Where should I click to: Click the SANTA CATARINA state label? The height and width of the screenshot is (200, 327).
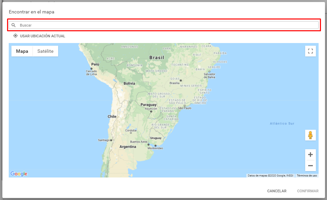point(171,118)
